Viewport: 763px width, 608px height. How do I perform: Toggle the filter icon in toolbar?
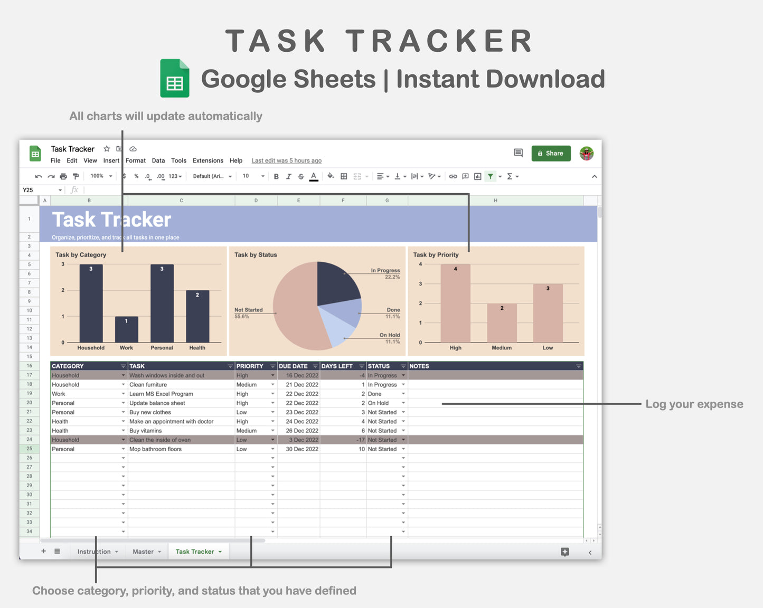point(491,176)
